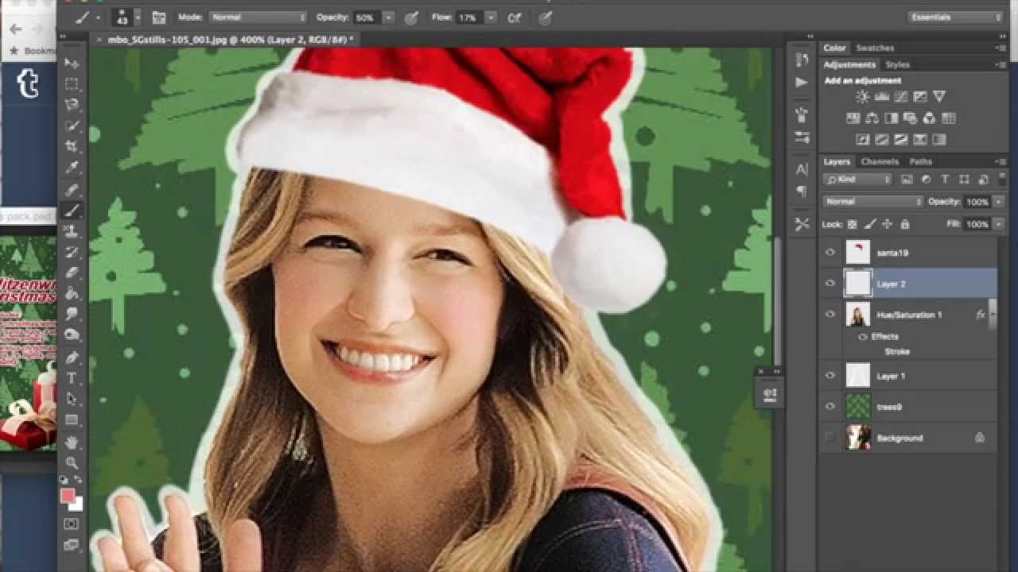This screenshot has width=1018, height=572.
Task: Add a Curves adjustment
Action: (x=900, y=96)
